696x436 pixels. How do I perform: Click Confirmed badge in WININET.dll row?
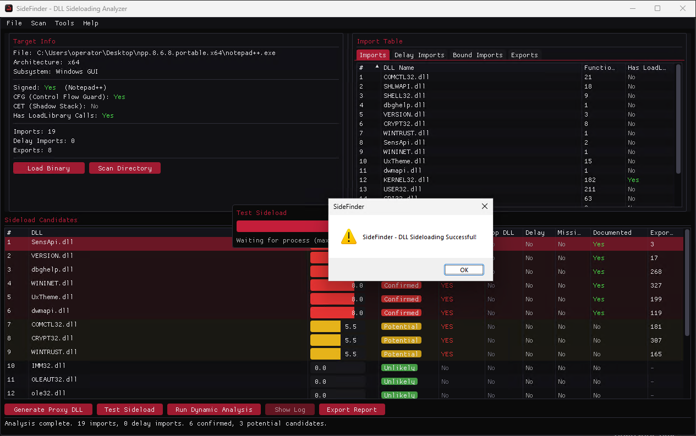[x=401, y=285]
